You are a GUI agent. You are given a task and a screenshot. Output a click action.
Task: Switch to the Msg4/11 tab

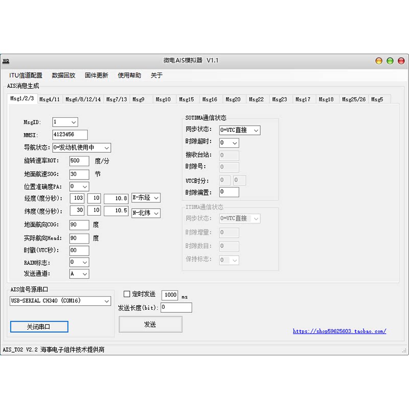tap(50, 99)
